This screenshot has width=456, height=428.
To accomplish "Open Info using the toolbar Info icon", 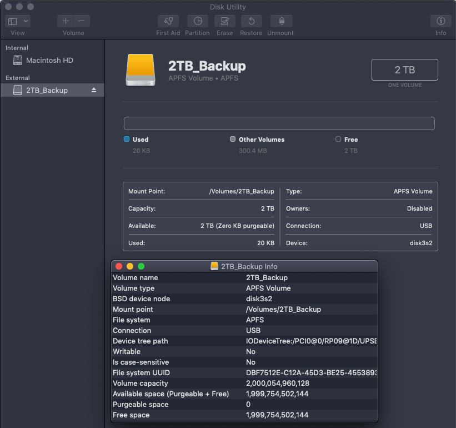I will point(440,21).
